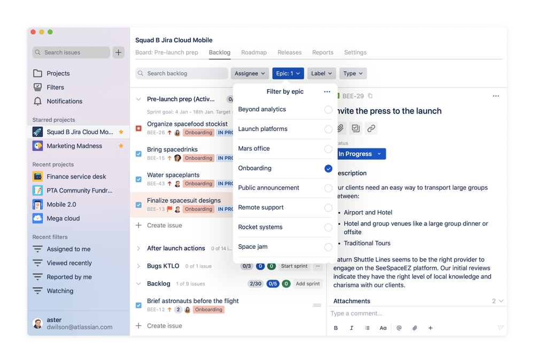
Task: Add a checklist to BEE-29
Action: point(355,128)
